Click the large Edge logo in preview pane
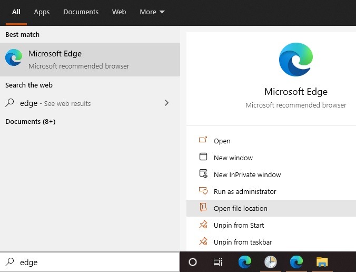 coord(296,60)
